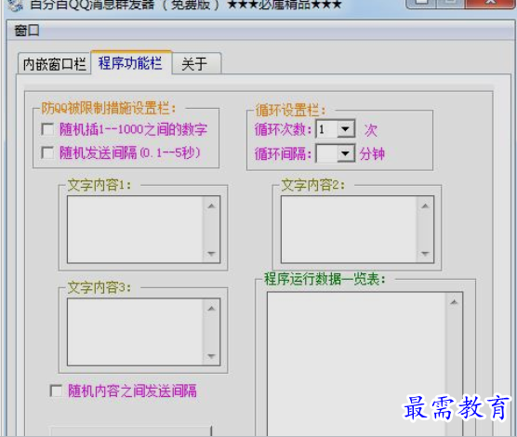517x437 pixels.
Task: Click the up scroll arrow of 程序运行数据一览表
Action: coord(454,302)
